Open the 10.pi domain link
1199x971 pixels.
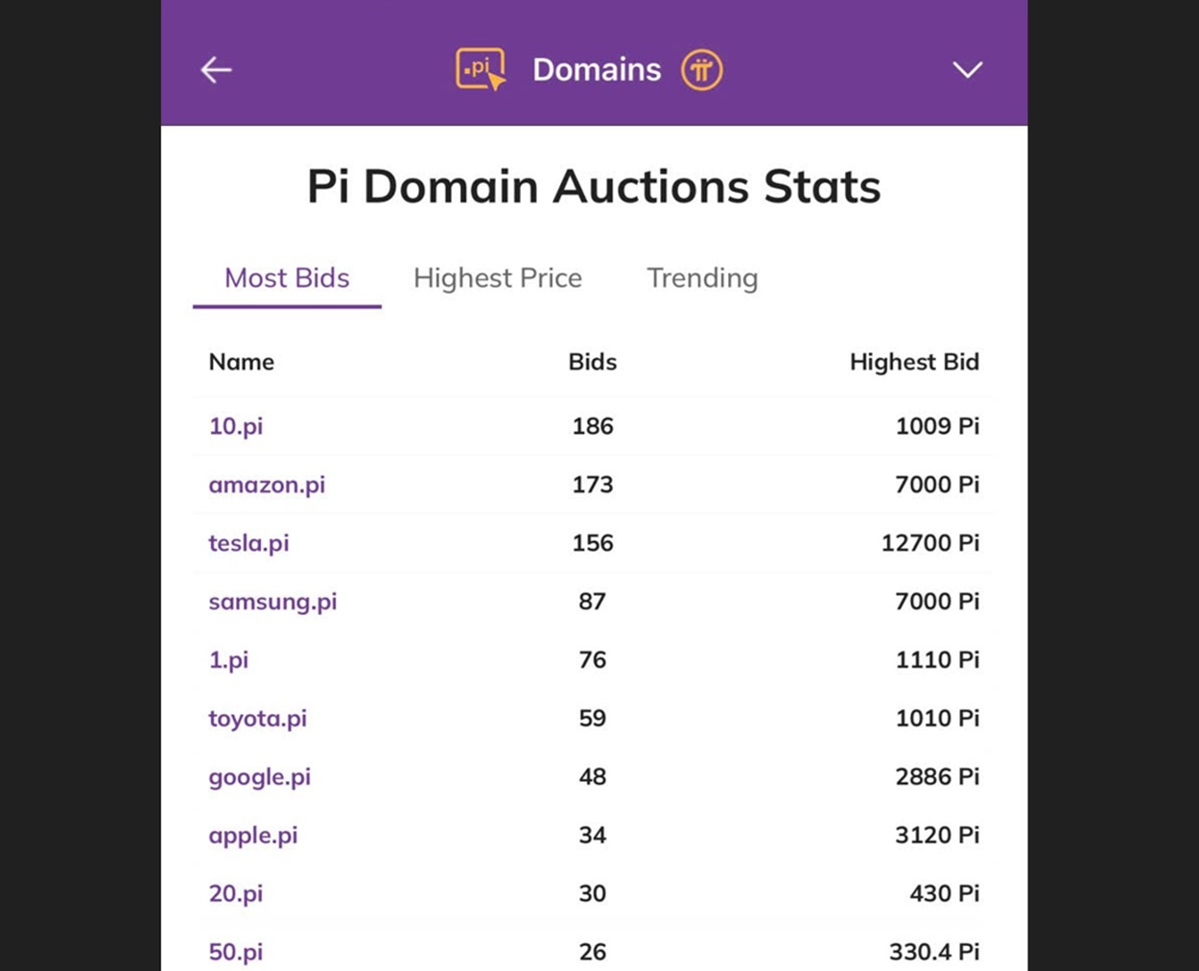coord(236,426)
